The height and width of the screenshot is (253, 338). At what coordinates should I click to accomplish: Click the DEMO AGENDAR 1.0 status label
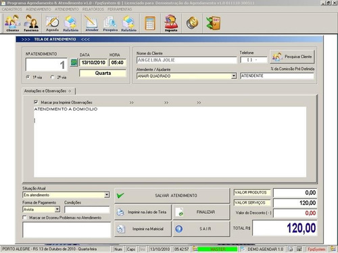click(265, 249)
